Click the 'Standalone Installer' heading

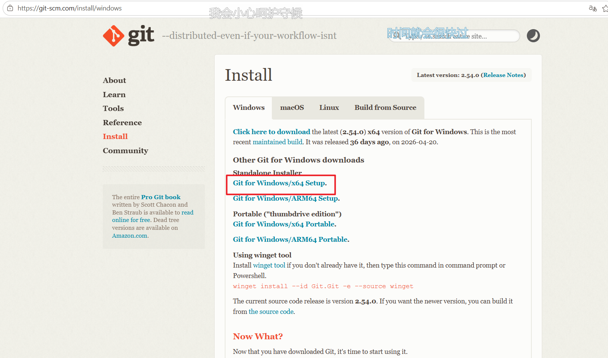267,173
